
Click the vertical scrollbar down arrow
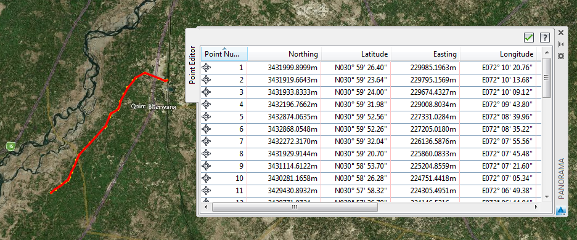pyautogui.click(x=547, y=197)
